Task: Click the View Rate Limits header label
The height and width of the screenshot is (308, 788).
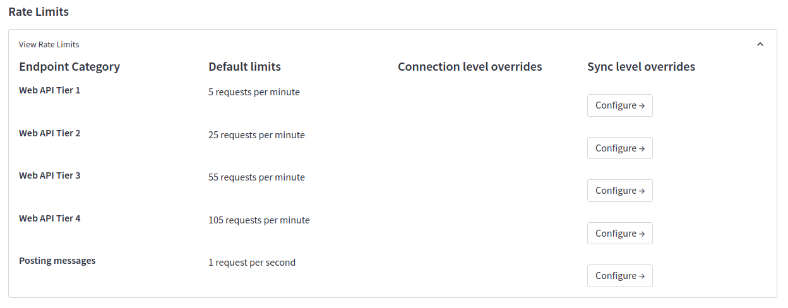Action: tap(49, 45)
